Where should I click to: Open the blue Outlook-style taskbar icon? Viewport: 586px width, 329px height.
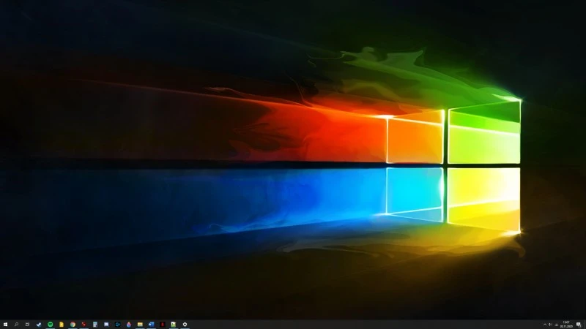tap(151, 325)
